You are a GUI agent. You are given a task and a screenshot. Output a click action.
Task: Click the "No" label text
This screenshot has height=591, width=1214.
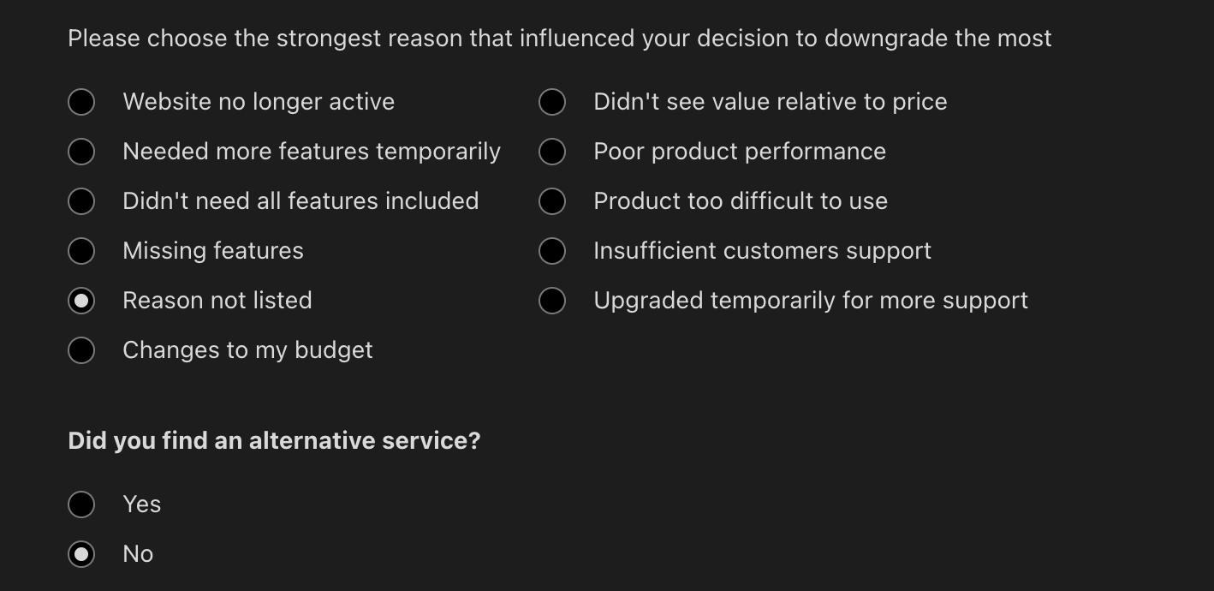137,553
